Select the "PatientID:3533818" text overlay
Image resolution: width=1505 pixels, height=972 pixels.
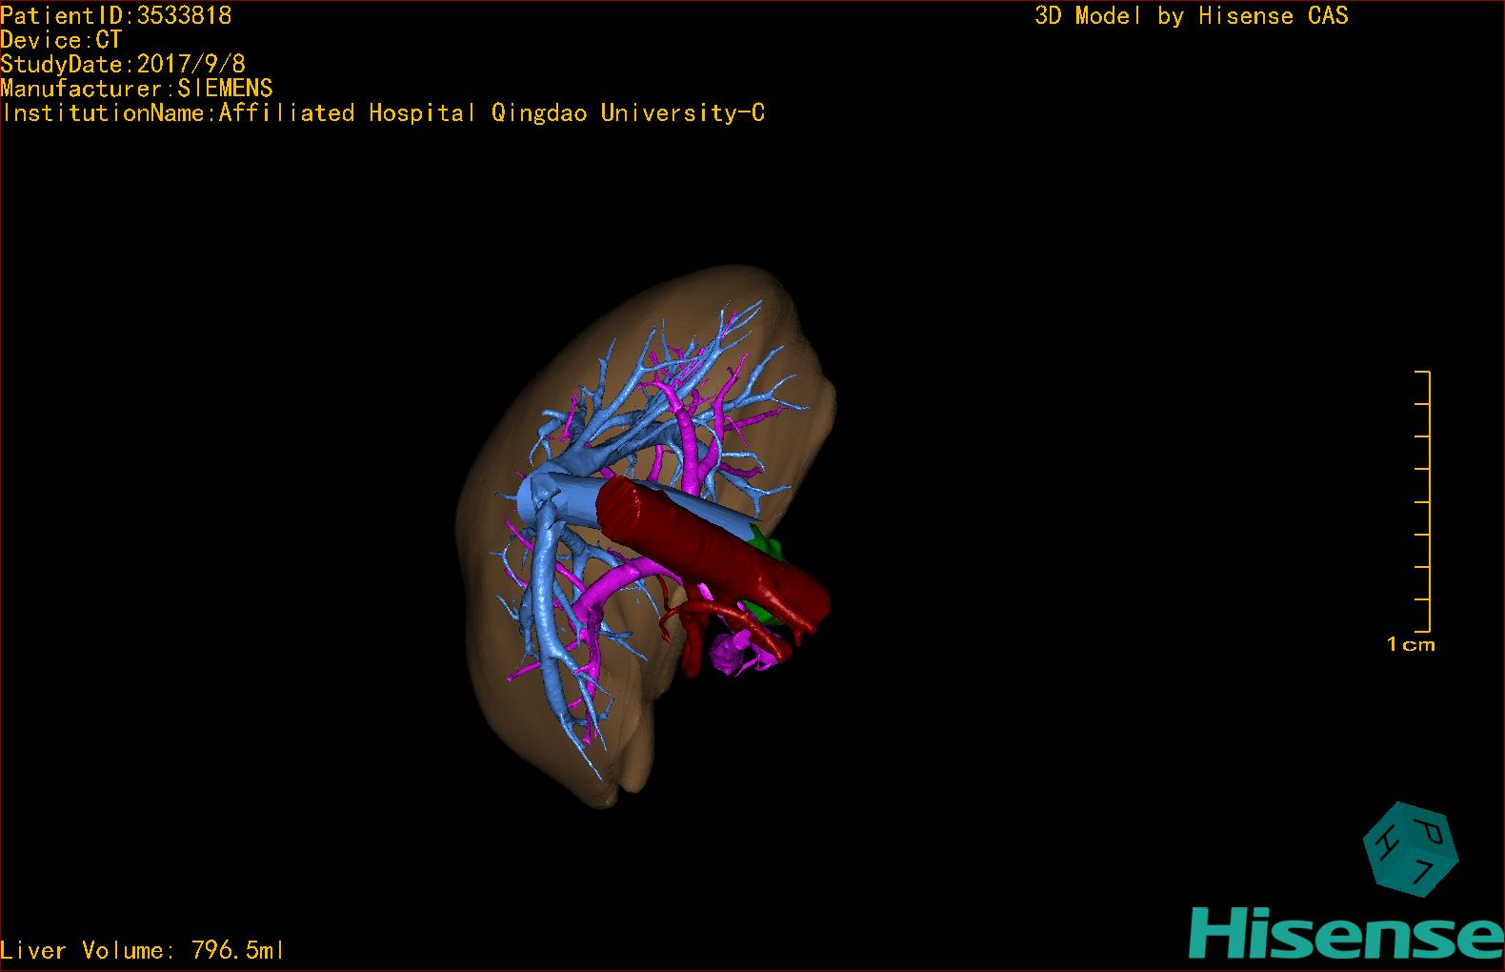[116, 15]
